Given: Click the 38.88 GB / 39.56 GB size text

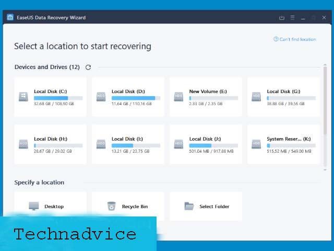Looking at the screenshot, I should point(285,104).
